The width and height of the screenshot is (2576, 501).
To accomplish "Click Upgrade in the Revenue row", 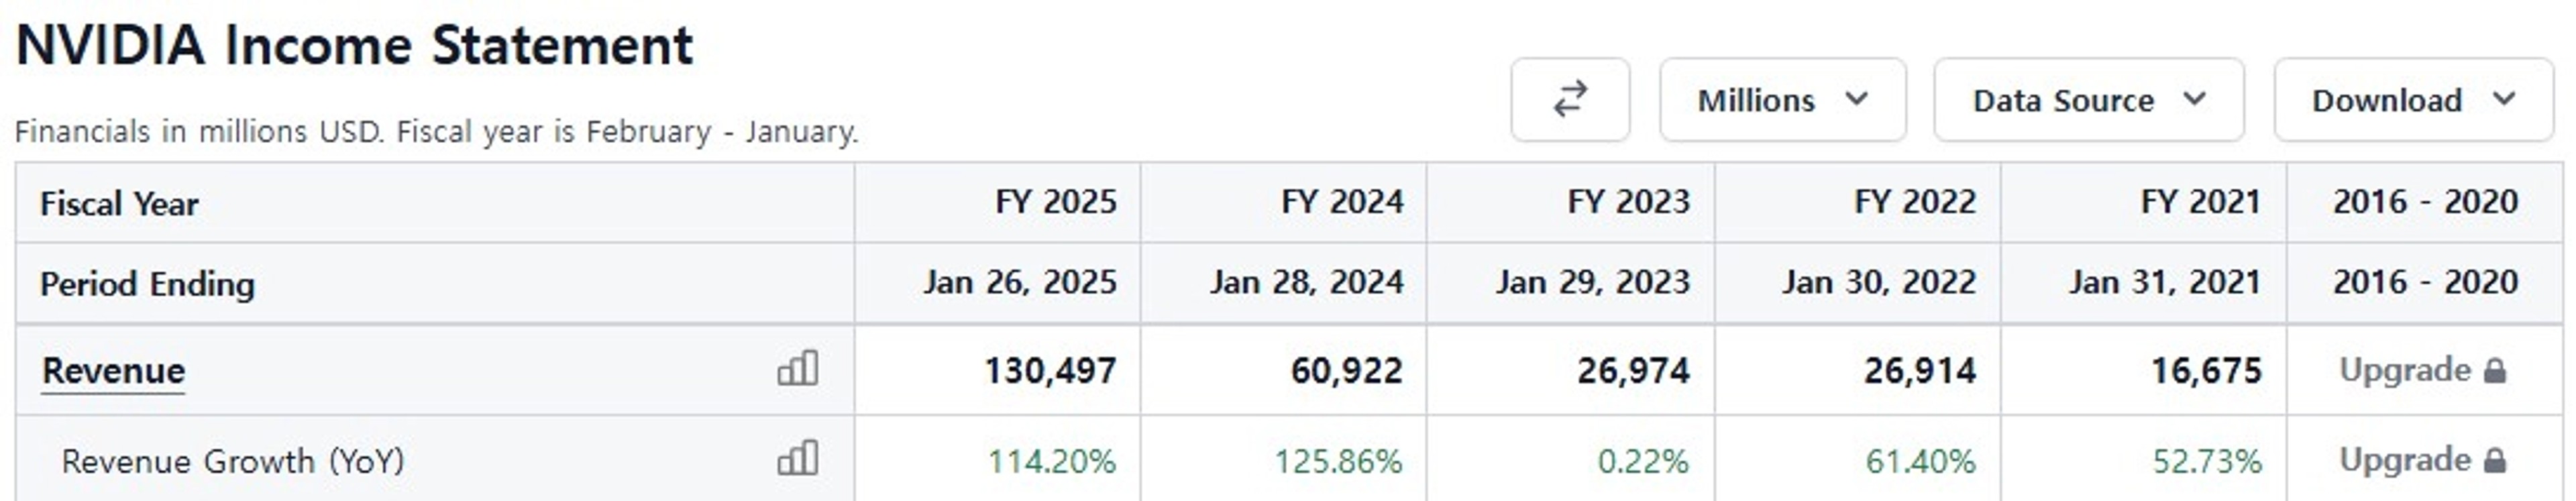I will coord(2405,370).
